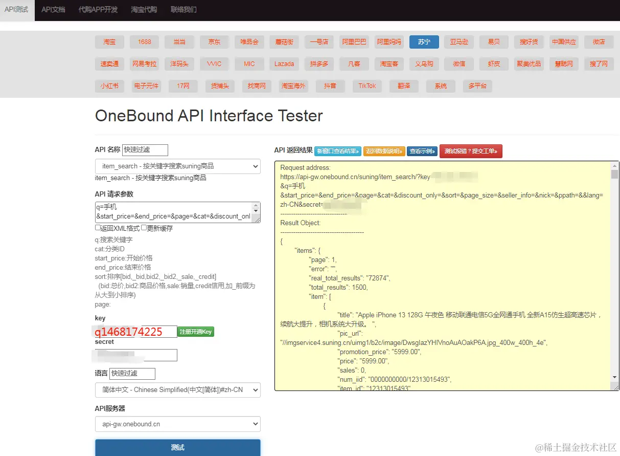
Task: Pick the 阿里妈妈 platform button
Action: coord(389,42)
